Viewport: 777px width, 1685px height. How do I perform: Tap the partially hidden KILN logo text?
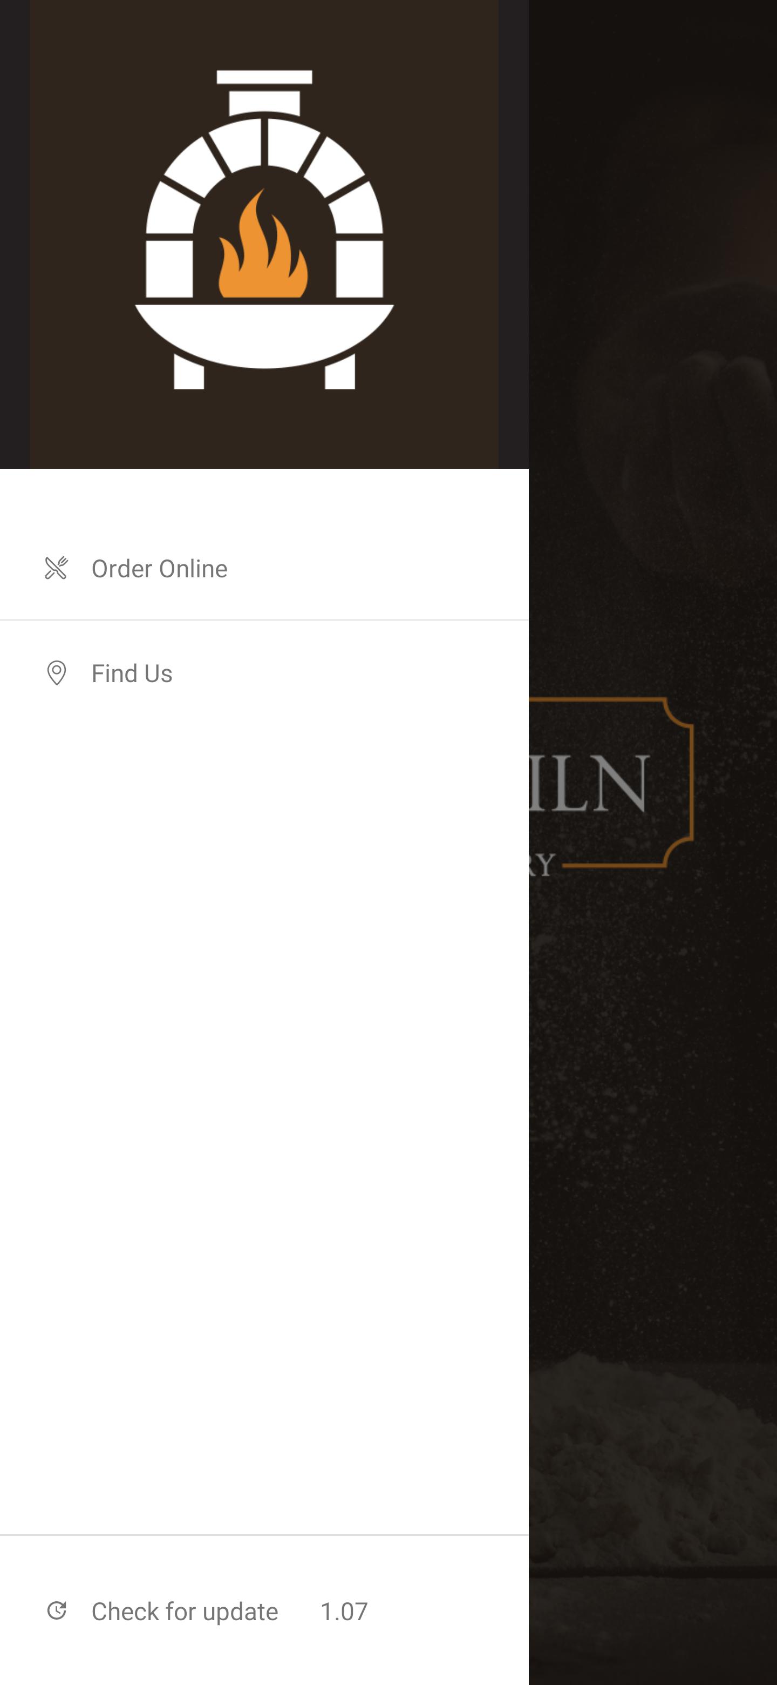pyautogui.click(x=589, y=783)
